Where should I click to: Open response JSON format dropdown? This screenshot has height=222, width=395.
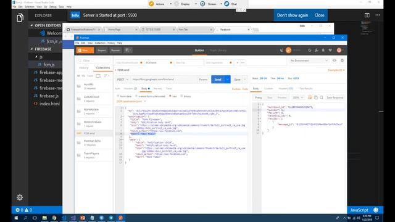pyautogui.click(x=297, y=97)
